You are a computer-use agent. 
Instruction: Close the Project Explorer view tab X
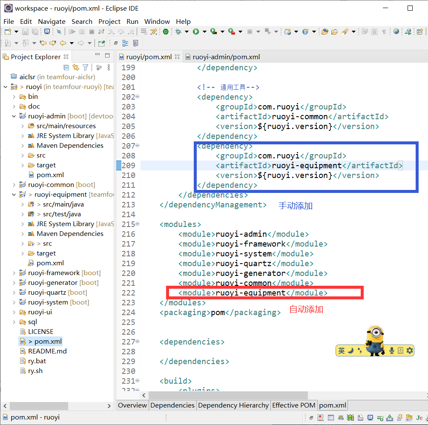[66, 57]
